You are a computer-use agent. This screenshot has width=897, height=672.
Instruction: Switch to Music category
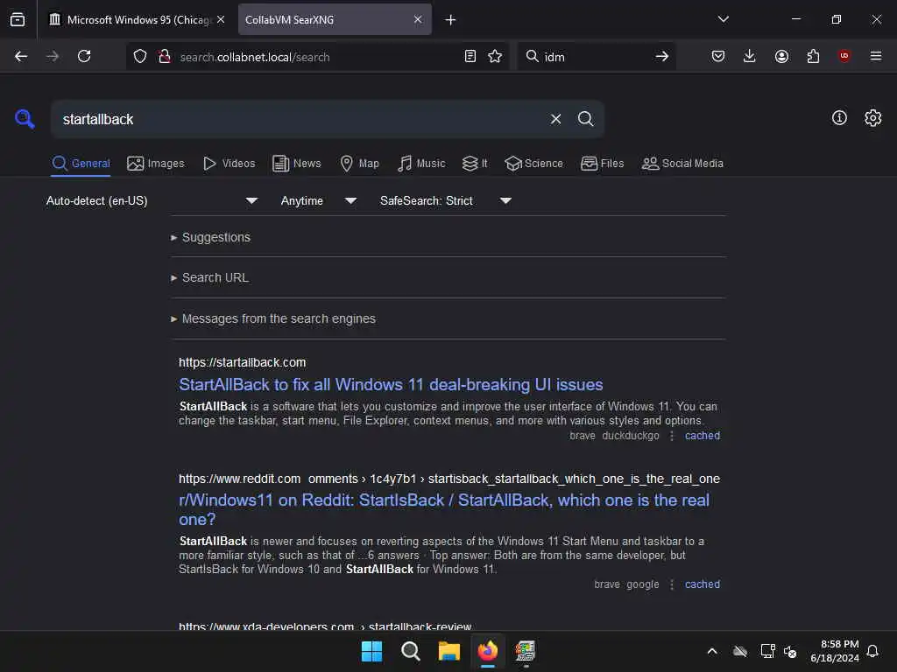(x=421, y=164)
